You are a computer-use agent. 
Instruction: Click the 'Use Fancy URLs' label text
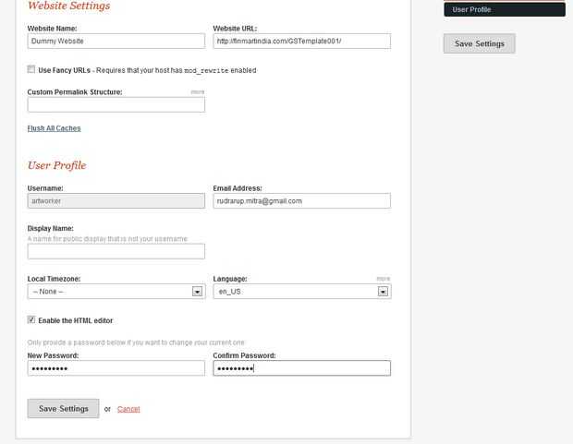click(65, 70)
